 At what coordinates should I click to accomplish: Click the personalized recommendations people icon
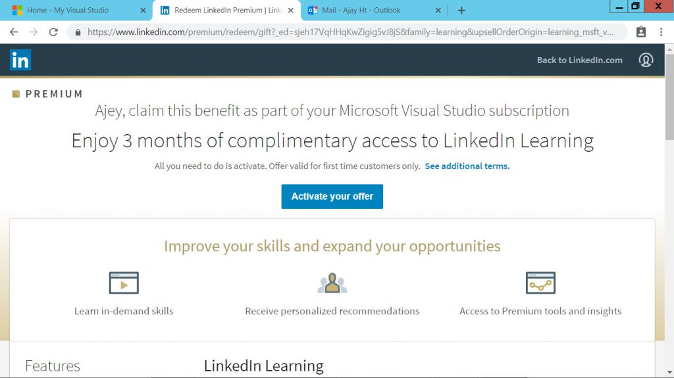[x=332, y=283]
